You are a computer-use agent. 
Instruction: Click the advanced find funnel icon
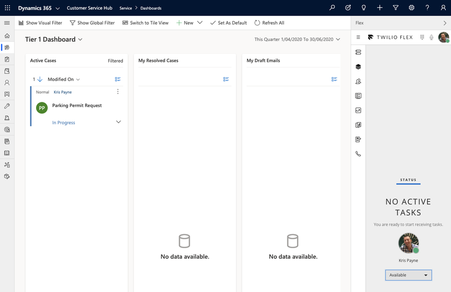(x=396, y=8)
